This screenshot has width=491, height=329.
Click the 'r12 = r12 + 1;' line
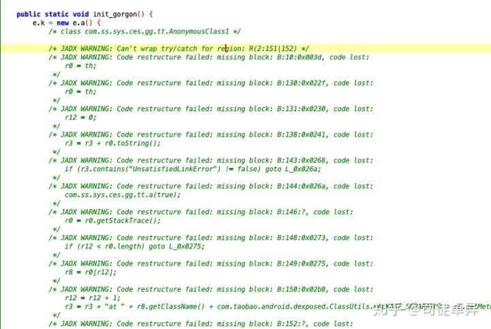pos(92,298)
